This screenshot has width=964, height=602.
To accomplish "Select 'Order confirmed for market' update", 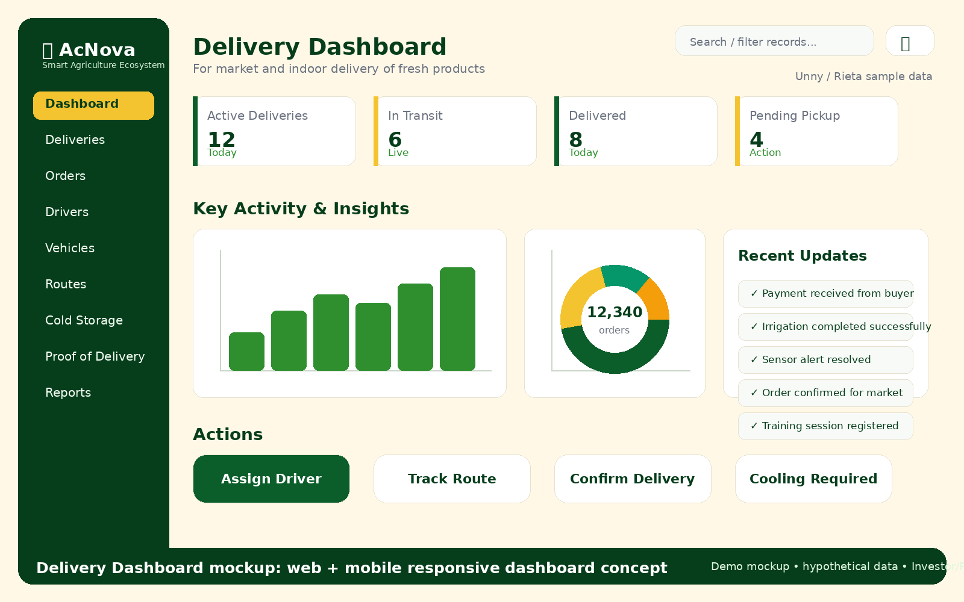I will 825,393.
